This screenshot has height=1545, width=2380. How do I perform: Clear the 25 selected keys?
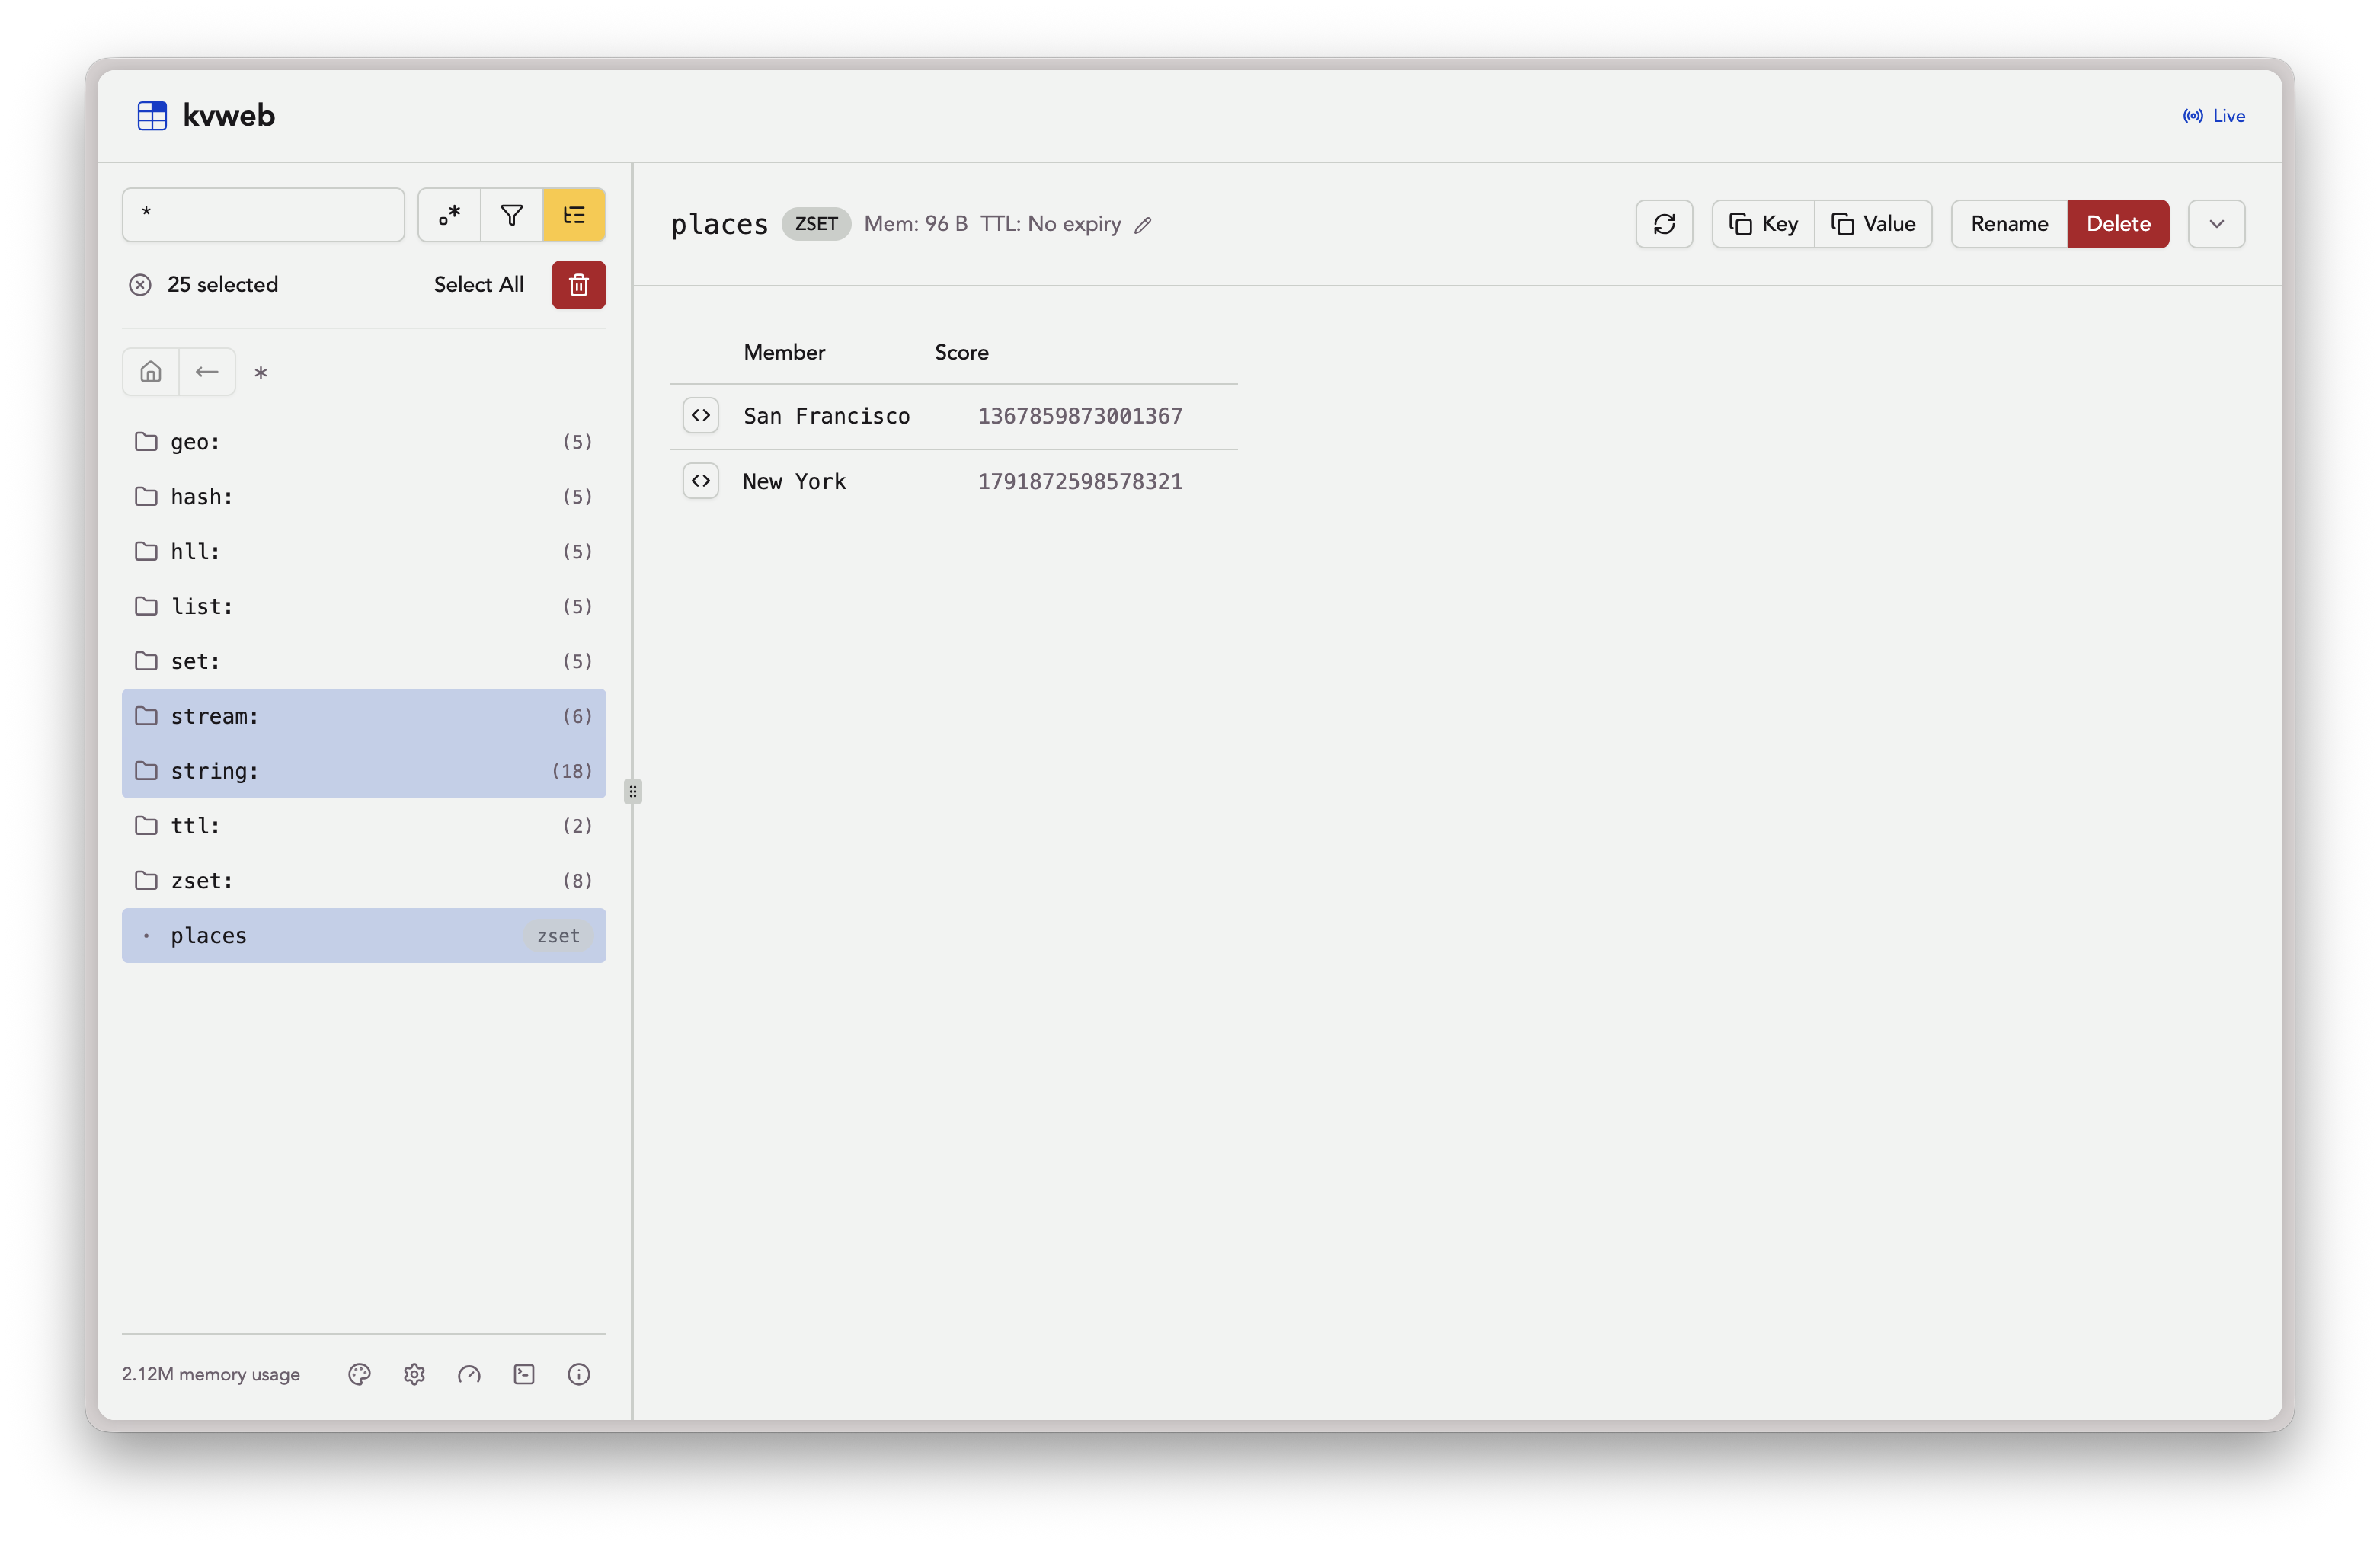pos(140,284)
